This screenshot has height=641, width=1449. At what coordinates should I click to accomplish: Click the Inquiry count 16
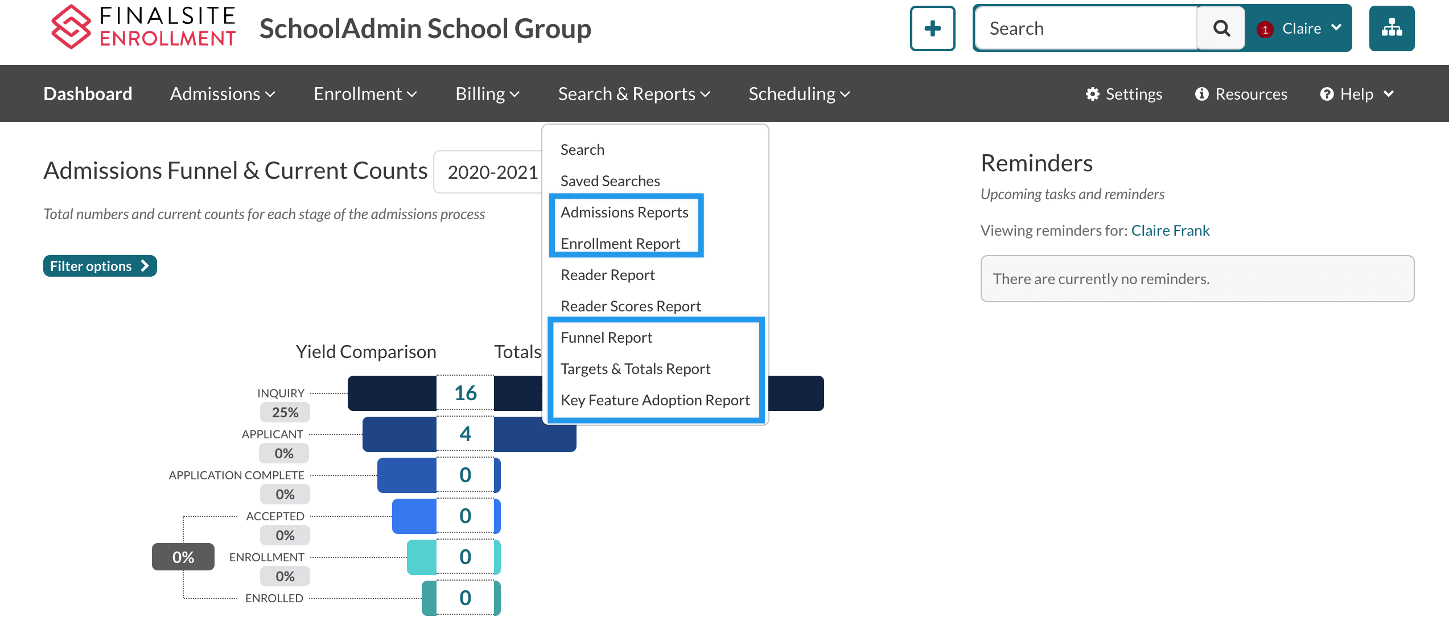click(465, 393)
